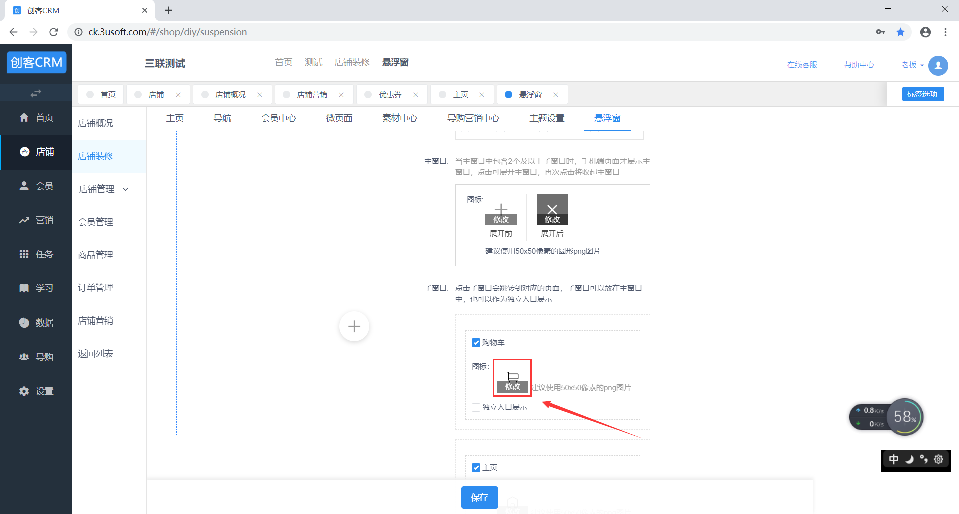Change the shopping cart sub-window icon

click(x=512, y=386)
